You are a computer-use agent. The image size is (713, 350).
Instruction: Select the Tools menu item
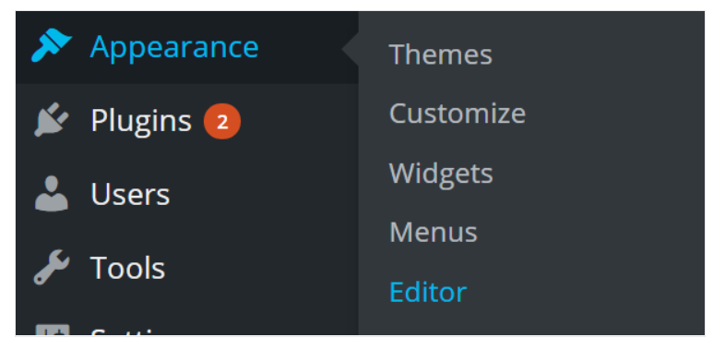(127, 268)
